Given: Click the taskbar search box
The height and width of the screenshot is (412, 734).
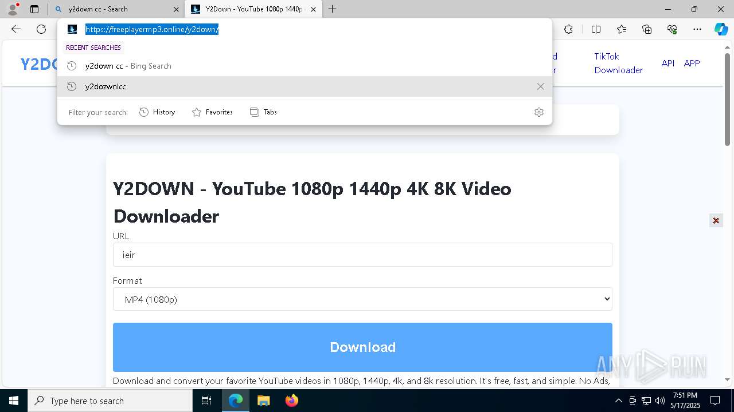Looking at the screenshot, I should tap(110, 401).
